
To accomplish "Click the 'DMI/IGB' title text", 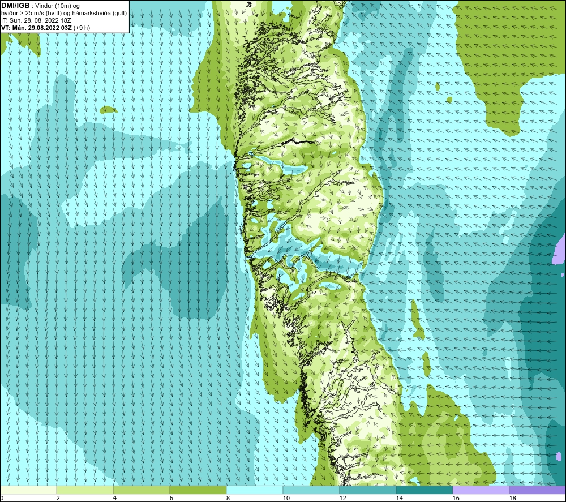I will [x=15, y=6].
